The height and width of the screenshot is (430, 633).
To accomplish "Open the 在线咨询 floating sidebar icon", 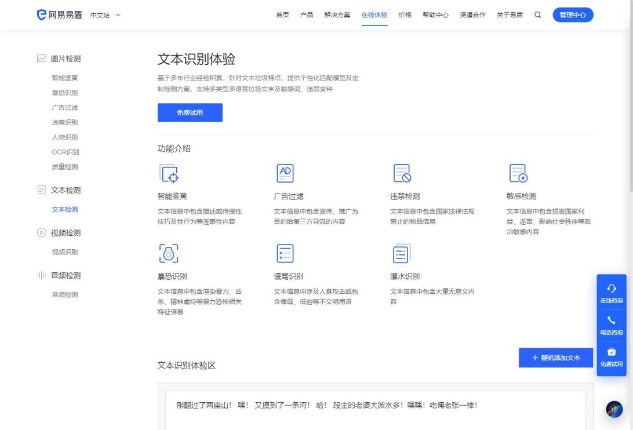I will (612, 293).
